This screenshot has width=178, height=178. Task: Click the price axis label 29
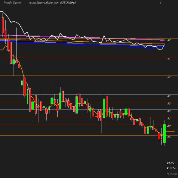169,126
